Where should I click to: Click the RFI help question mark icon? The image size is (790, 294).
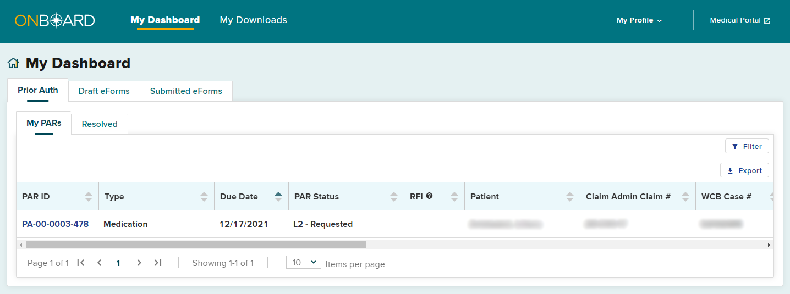(429, 196)
